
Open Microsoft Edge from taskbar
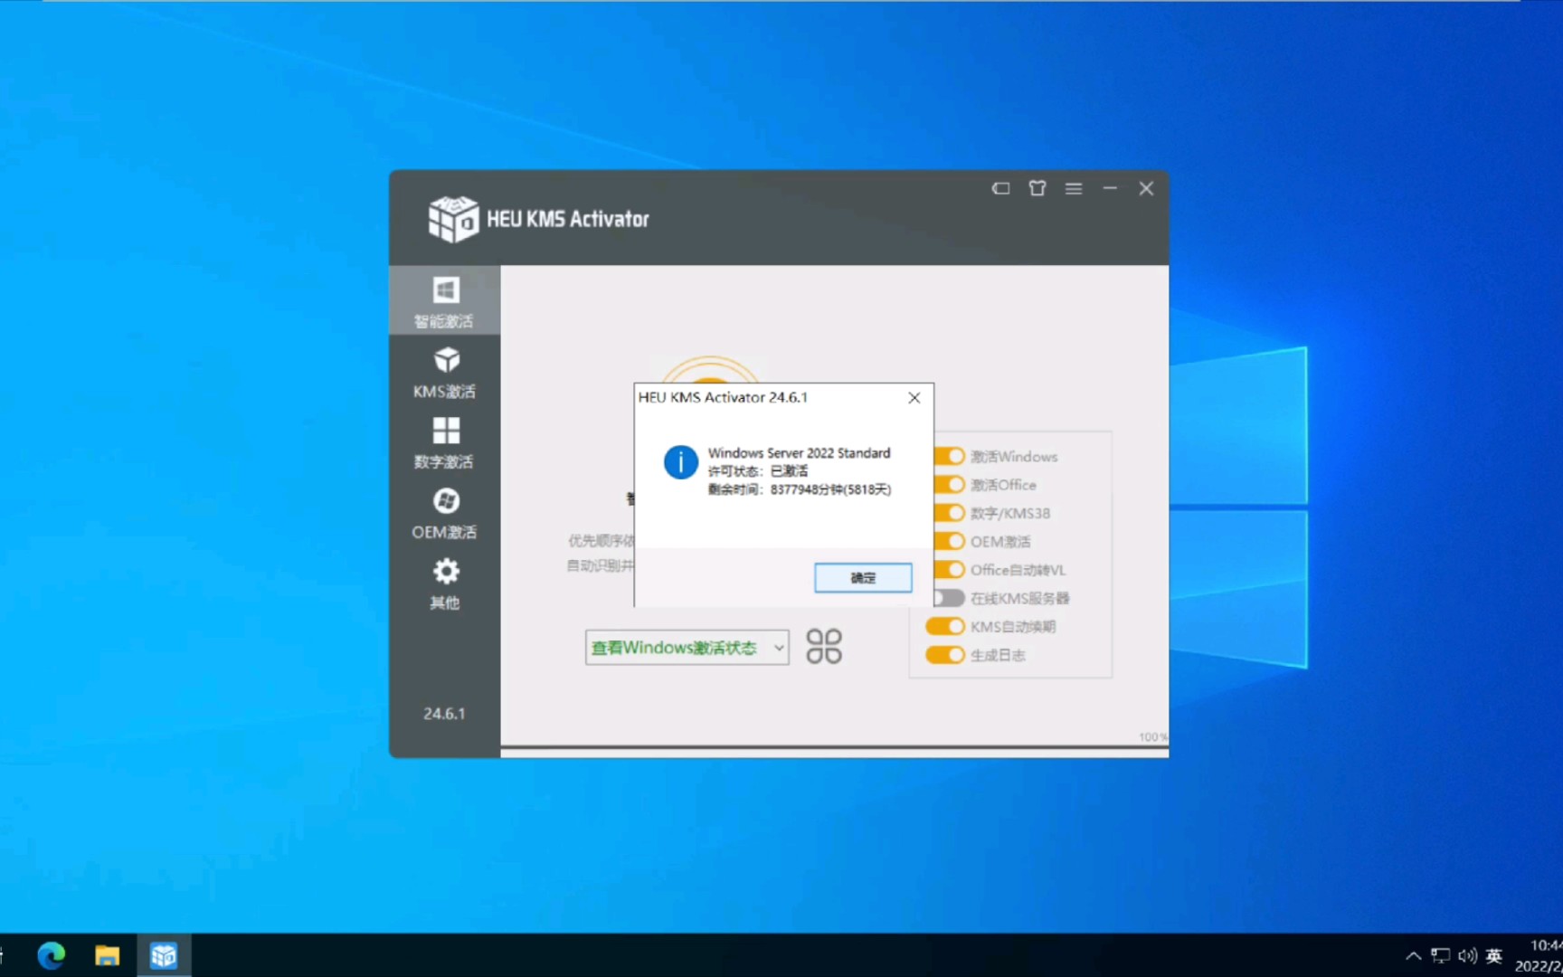52,955
